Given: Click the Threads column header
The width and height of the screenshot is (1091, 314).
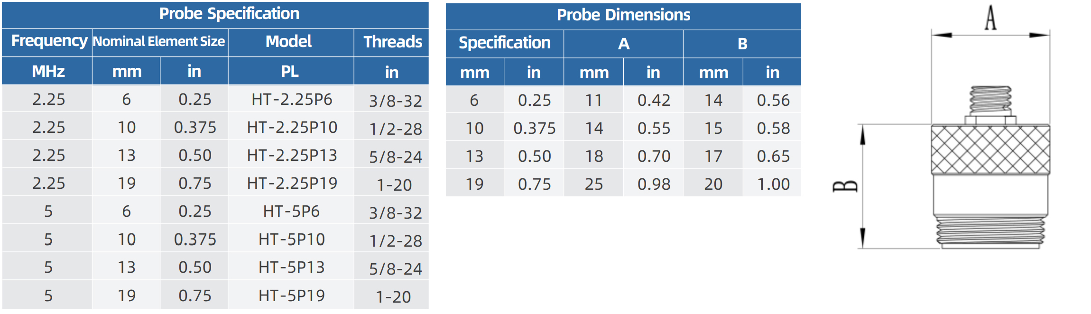Looking at the screenshot, I should [x=393, y=42].
